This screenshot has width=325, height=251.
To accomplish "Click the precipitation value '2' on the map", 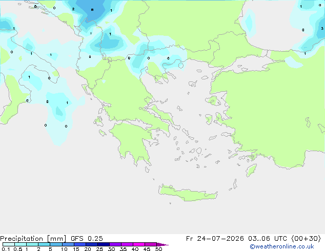I will point(73,9).
